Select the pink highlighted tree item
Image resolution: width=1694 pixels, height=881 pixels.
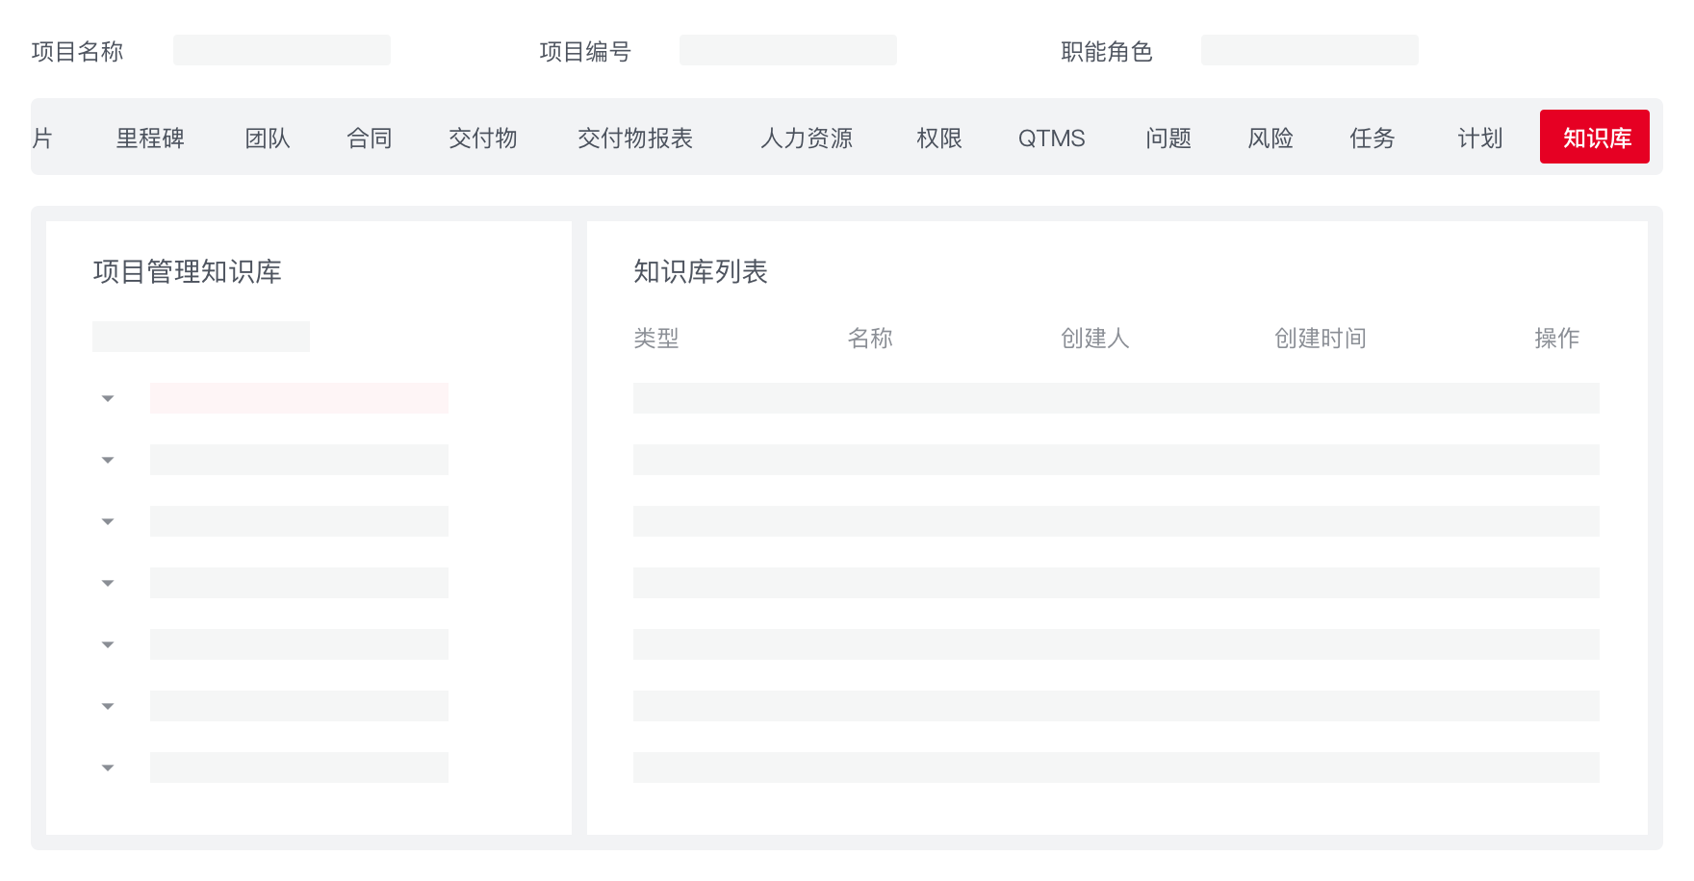[299, 398]
